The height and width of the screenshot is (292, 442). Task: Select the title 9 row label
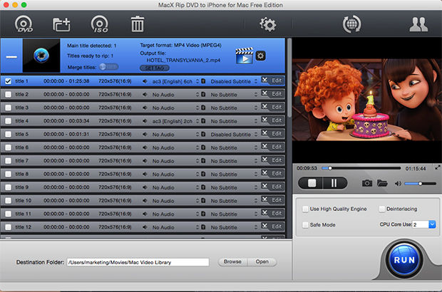click(x=21, y=187)
